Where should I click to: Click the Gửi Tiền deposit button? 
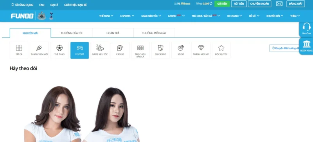(222, 4)
